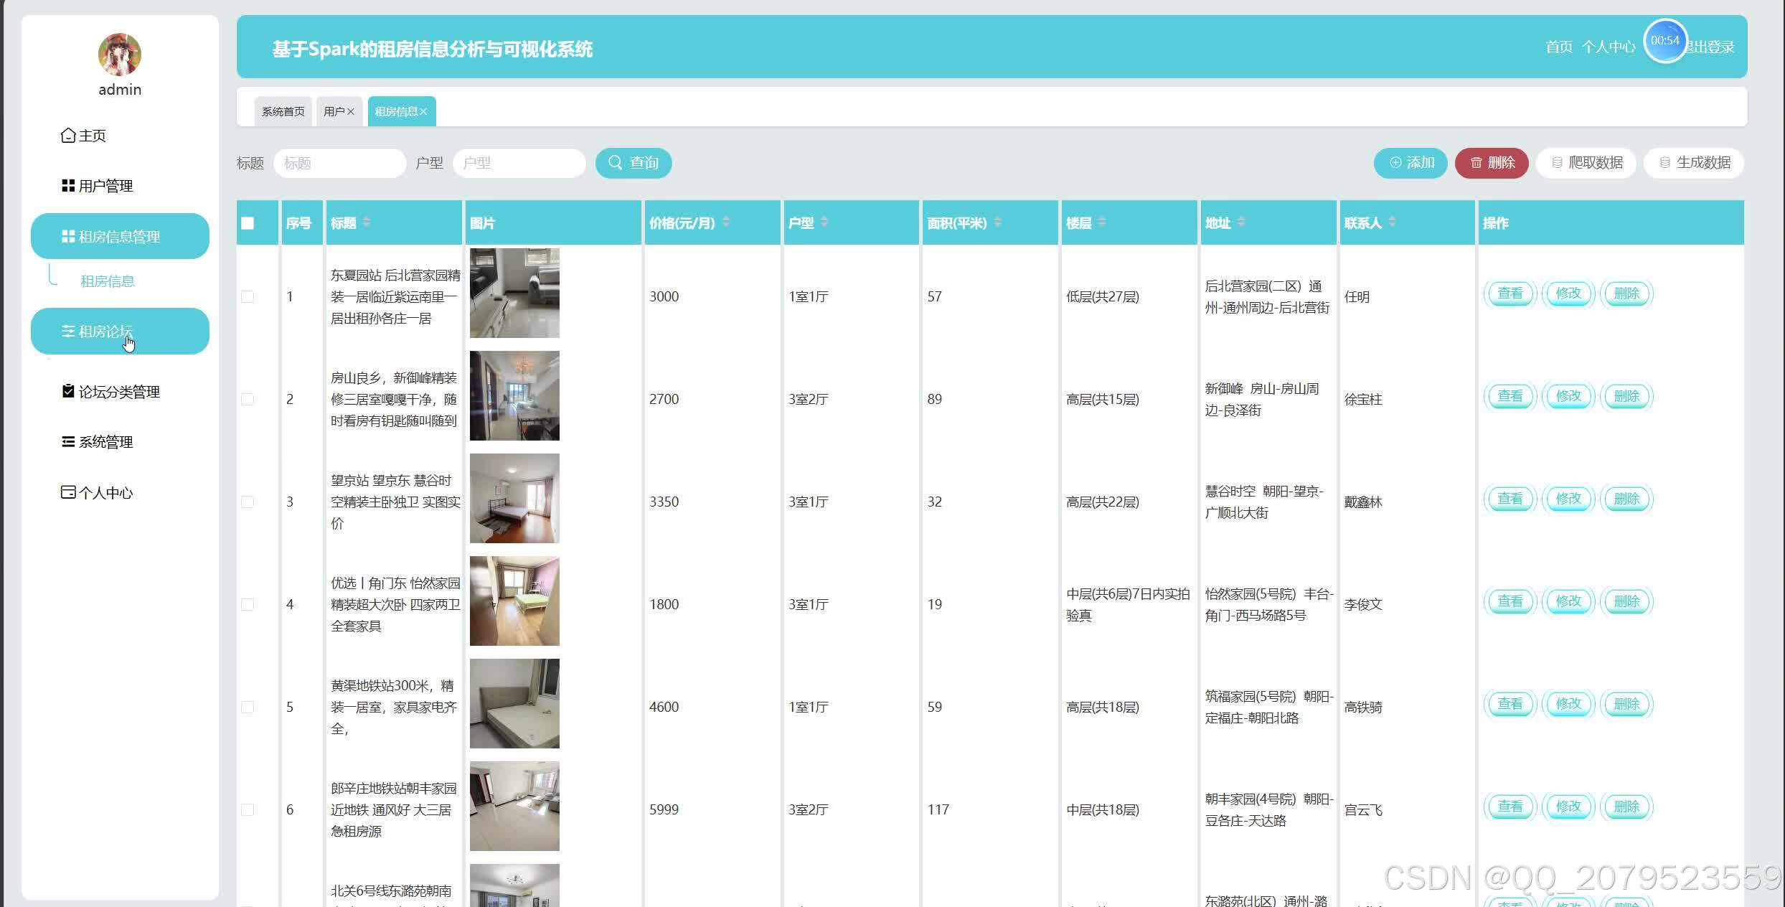Click the address 新御峰 房山-房山周边-良泽街
Screen dimensions: 1785x907
click(x=1262, y=399)
